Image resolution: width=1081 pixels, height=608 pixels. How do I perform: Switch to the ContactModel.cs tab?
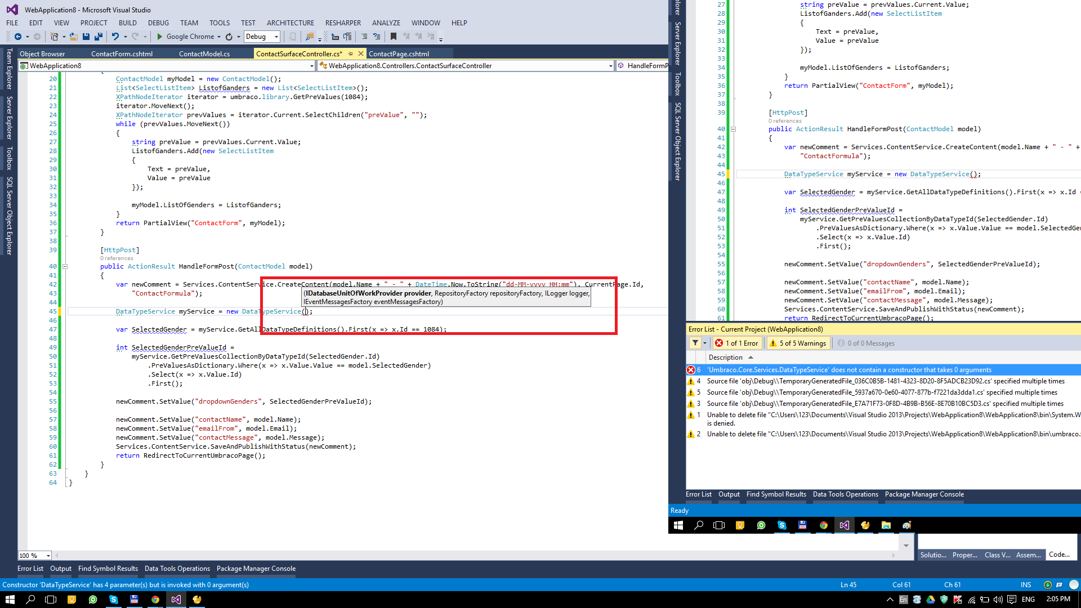click(x=204, y=54)
